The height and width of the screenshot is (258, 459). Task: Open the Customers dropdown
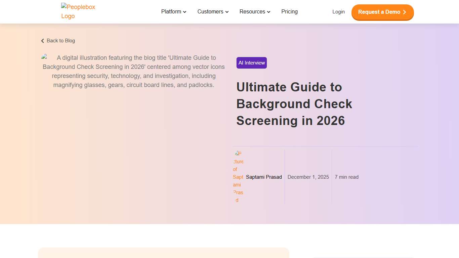210,12
